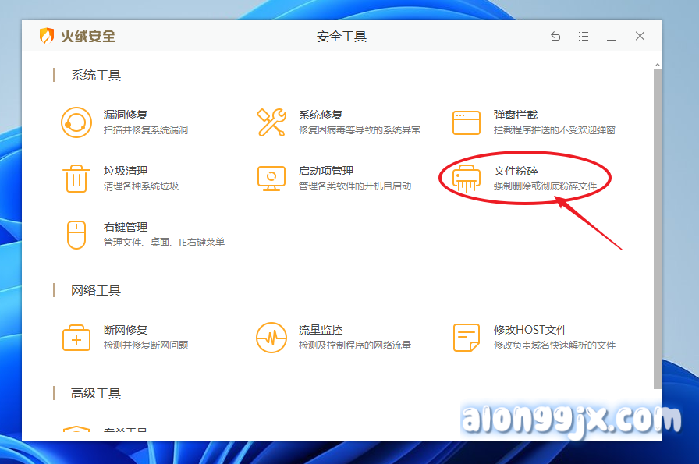The image size is (699, 464).
Task: Close the 安全工具 window
Action: point(640,36)
